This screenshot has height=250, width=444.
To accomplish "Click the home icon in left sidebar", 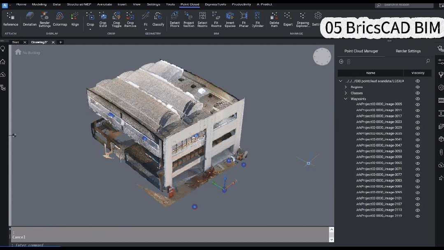I will click(3, 61).
